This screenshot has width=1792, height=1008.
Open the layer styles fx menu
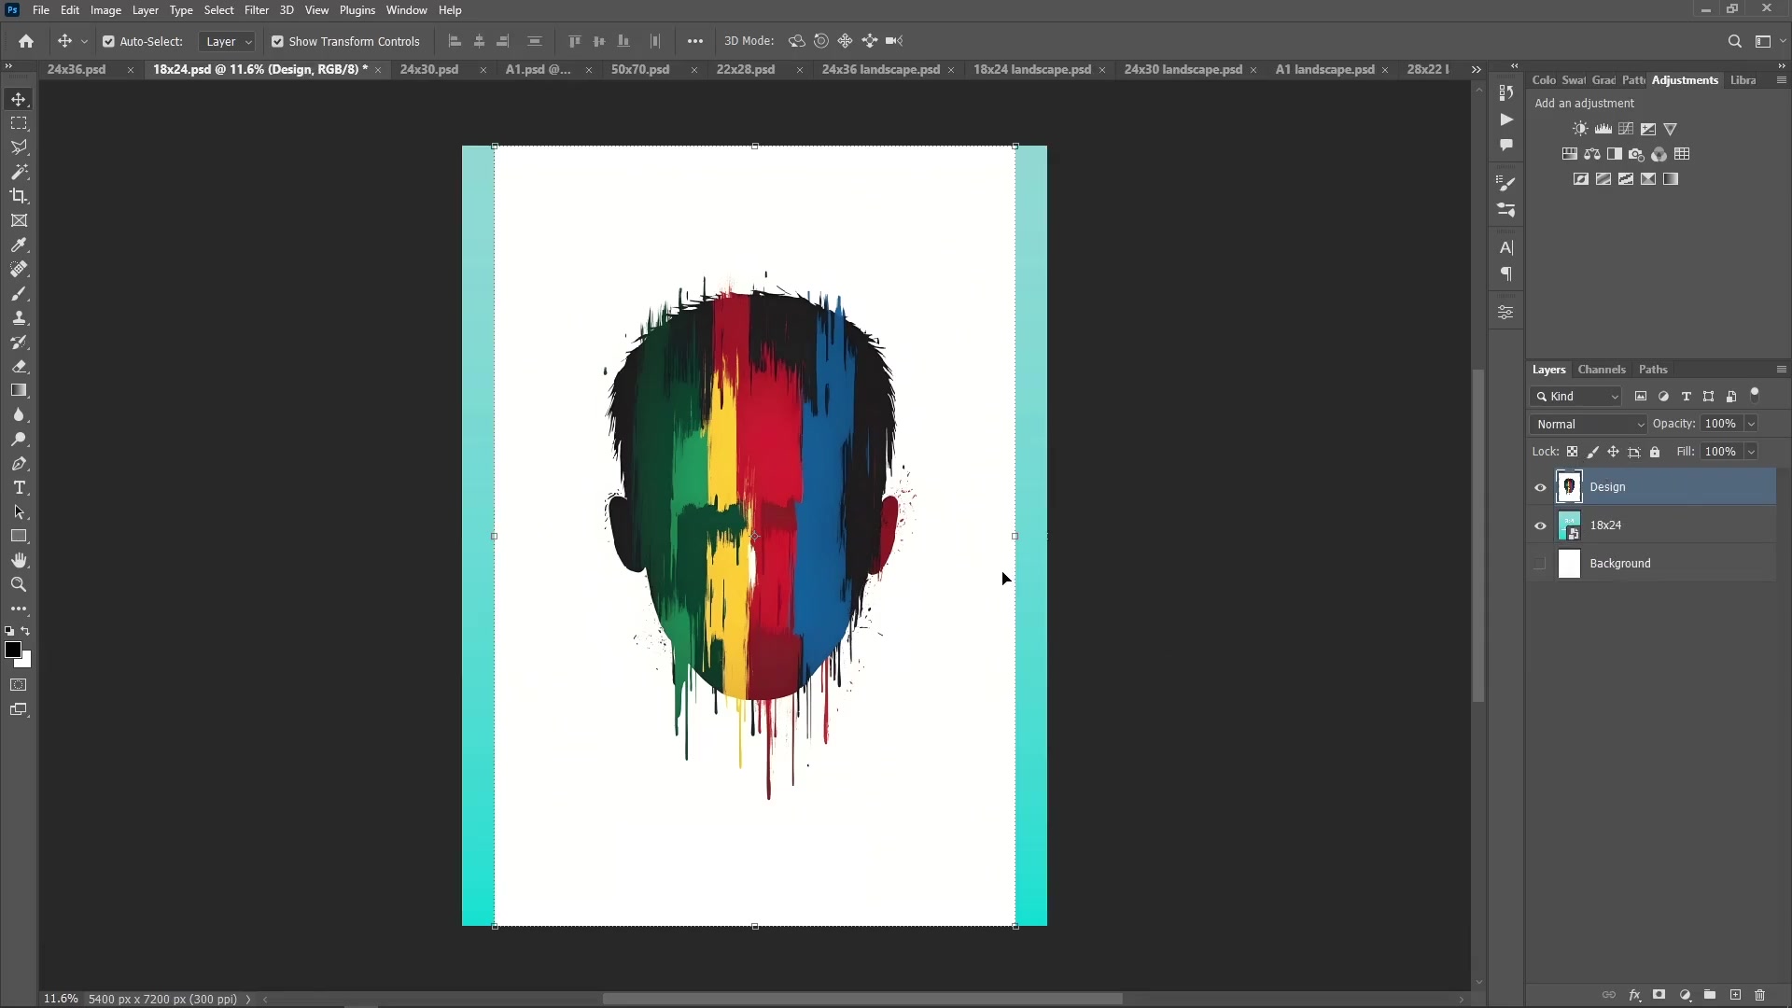coord(1636,996)
